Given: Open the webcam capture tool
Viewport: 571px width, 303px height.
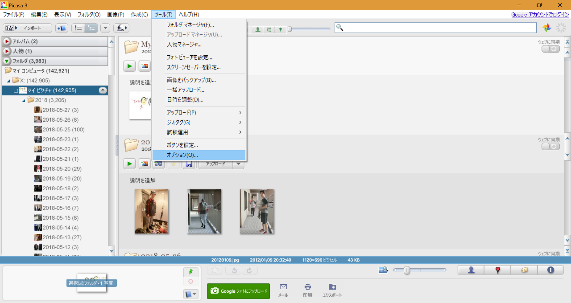Looking at the screenshot, I should [x=121, y=28].
